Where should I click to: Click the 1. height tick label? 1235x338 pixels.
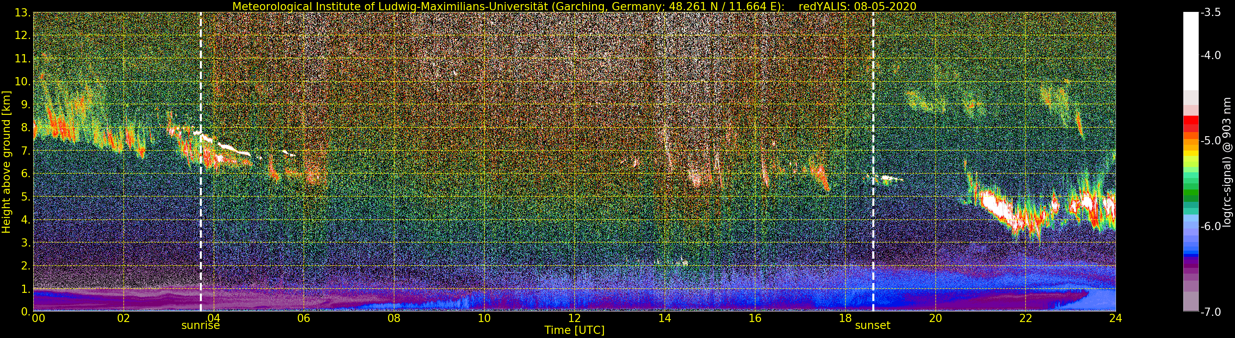25,289
